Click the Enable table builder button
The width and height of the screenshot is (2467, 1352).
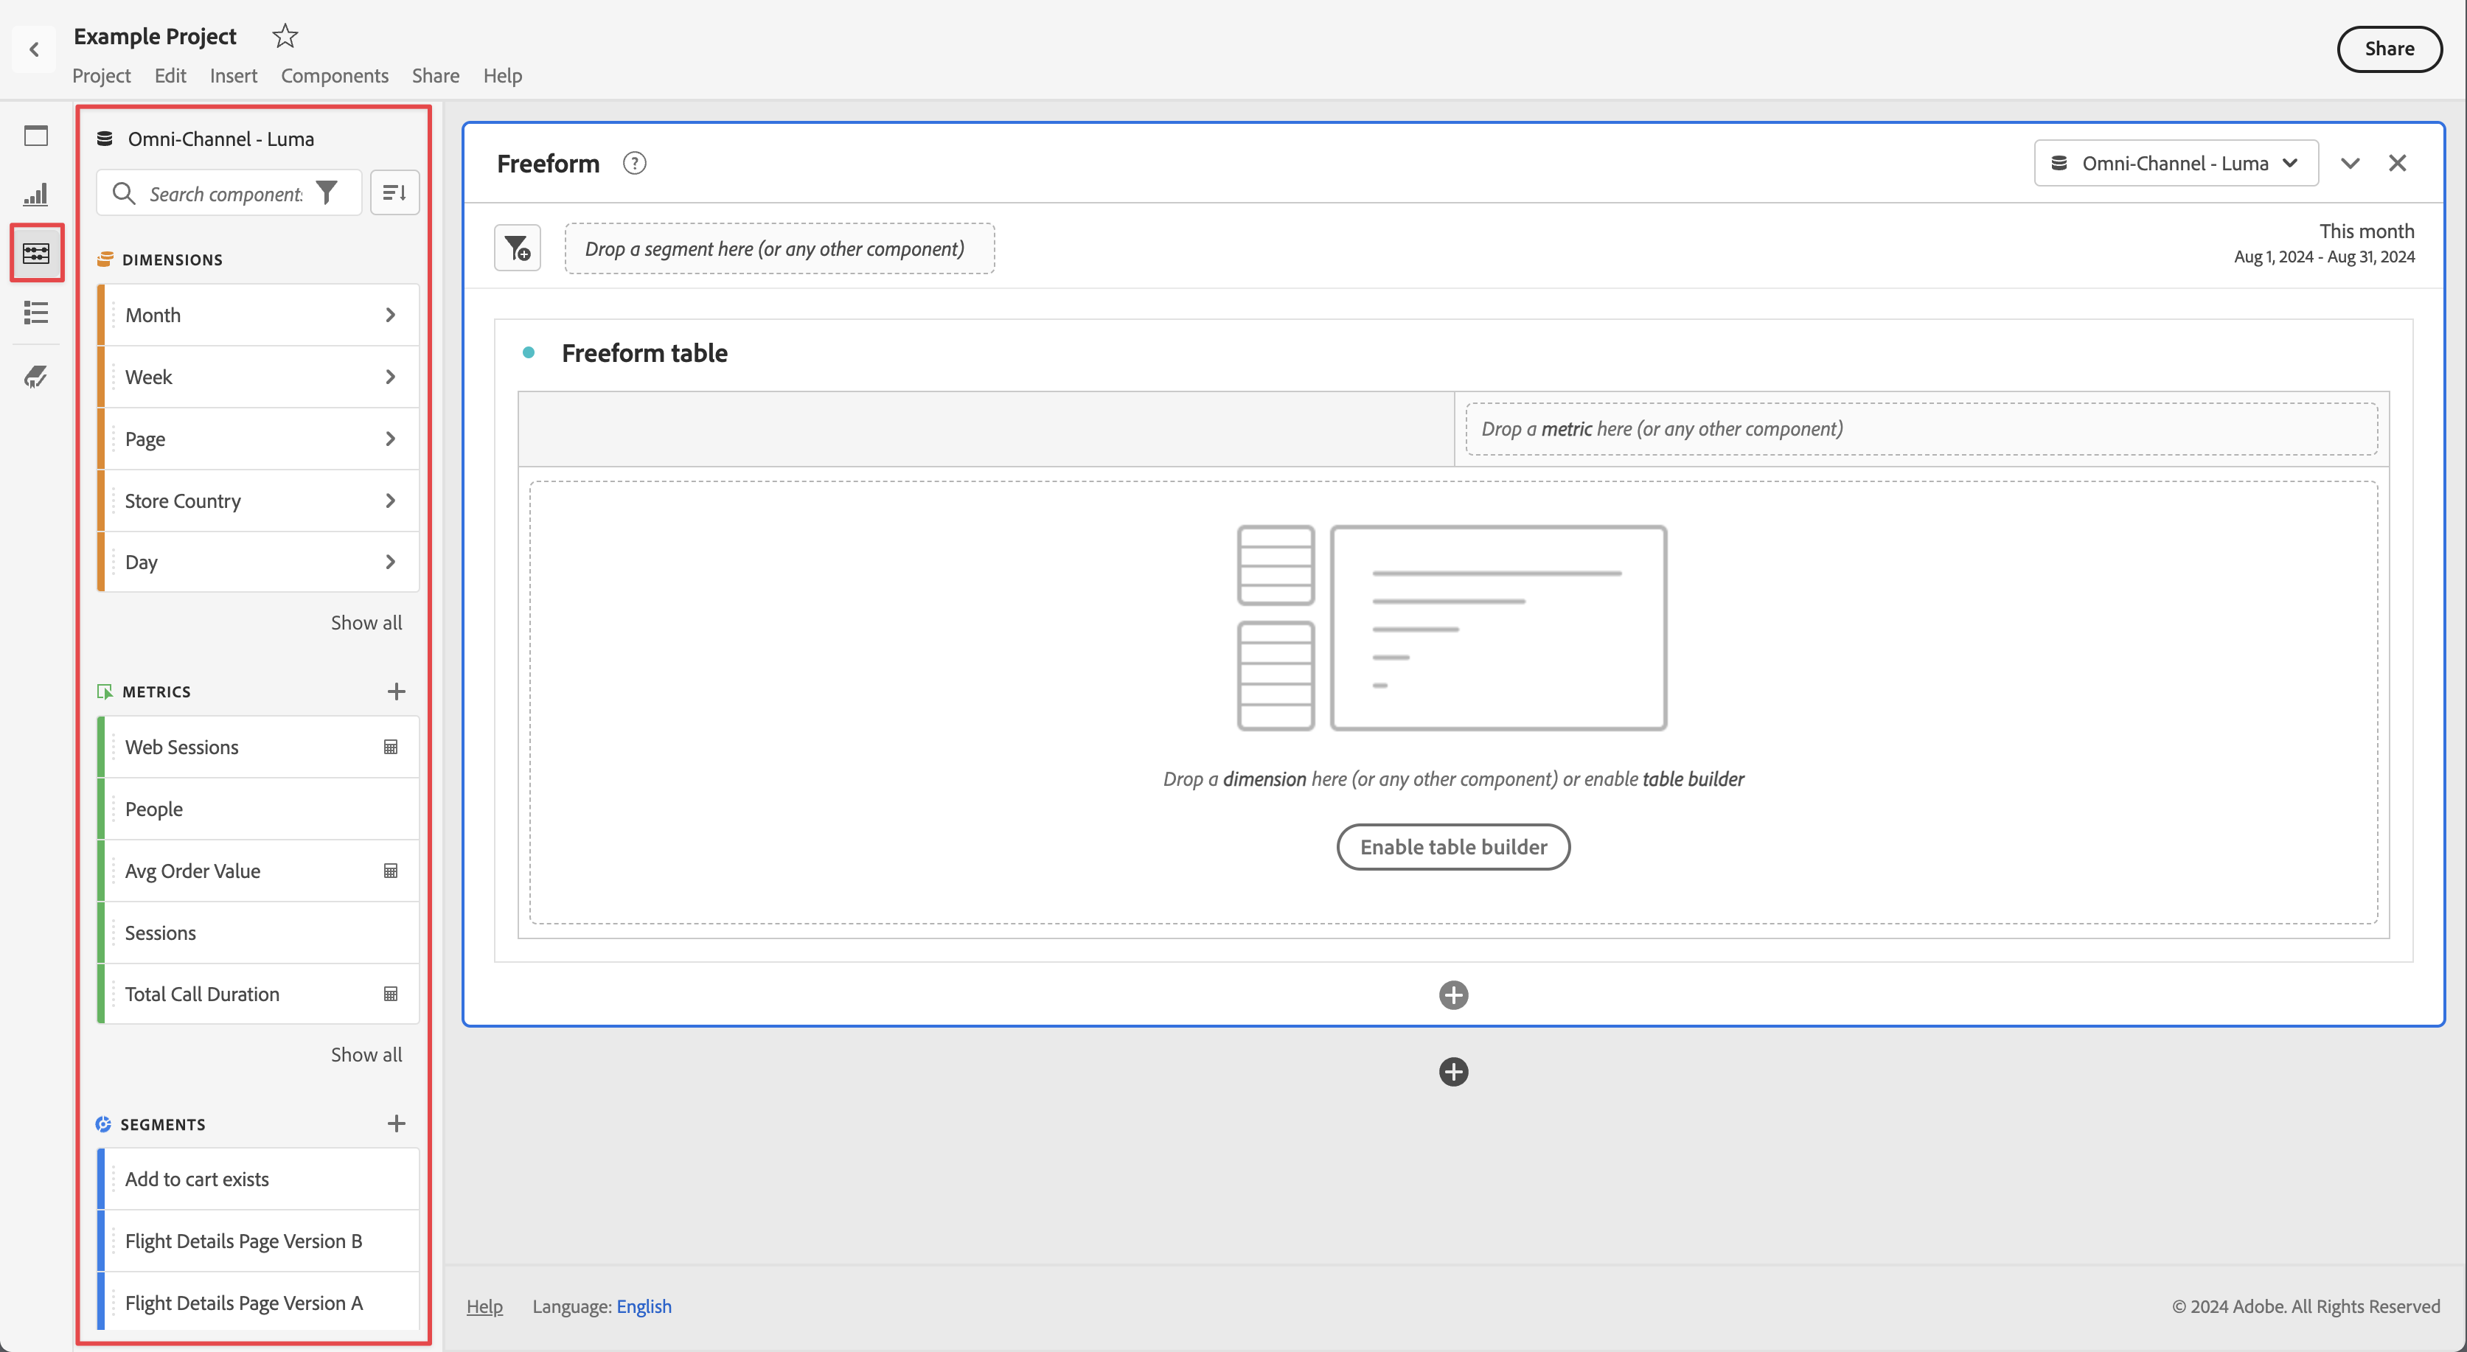[1452, 847]
